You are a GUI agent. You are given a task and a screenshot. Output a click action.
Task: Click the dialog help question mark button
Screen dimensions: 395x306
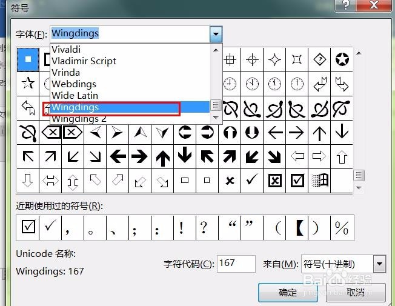(x=345, y=5)
